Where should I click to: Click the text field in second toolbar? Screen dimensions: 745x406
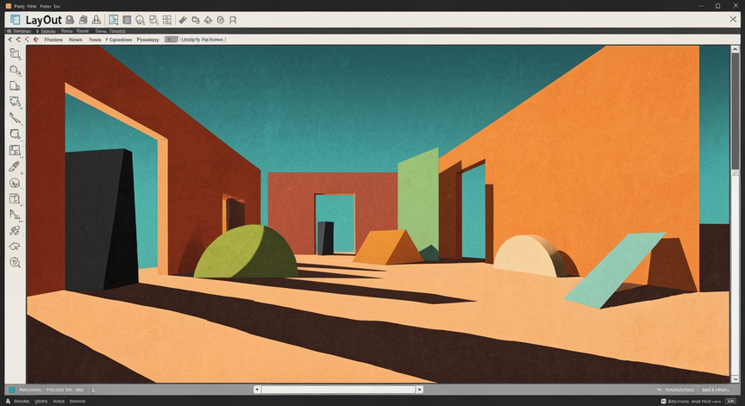pos(202,40)
